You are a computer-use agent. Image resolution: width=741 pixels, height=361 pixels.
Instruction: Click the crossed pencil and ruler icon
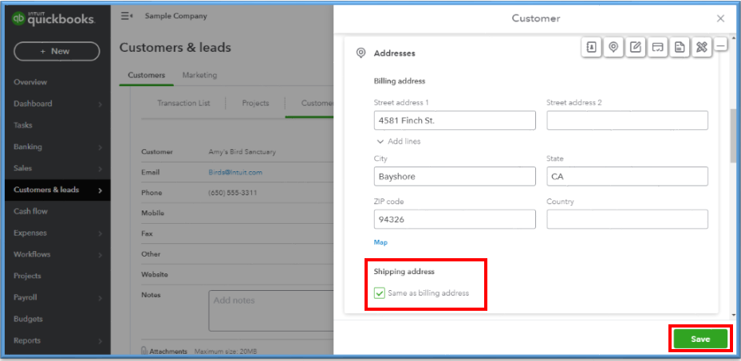click(701, 48)
